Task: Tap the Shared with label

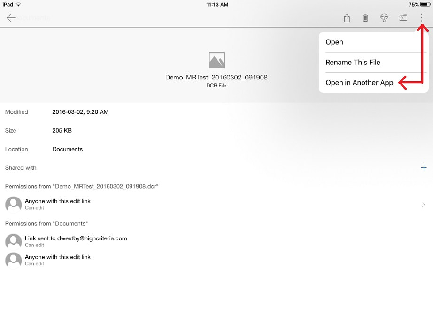Action: click(x=21, y=168)
